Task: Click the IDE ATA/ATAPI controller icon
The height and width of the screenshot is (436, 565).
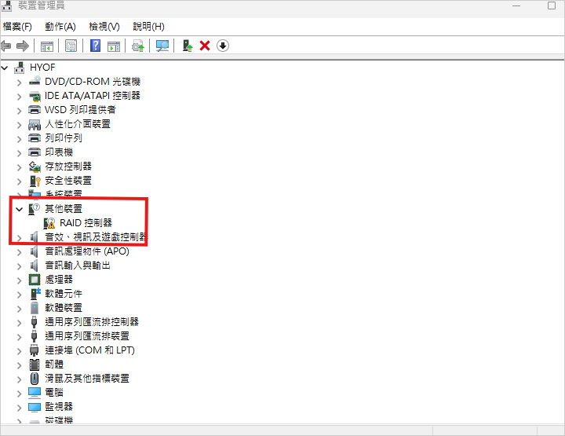Action: pyautogui.click(x=35, y=96)
